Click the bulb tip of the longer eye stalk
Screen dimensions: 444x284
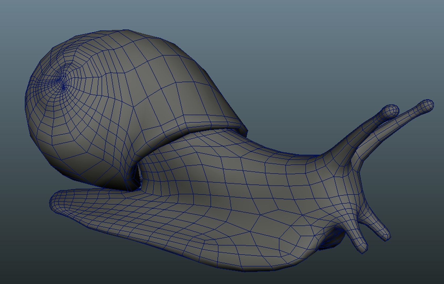tap(426, 106)
